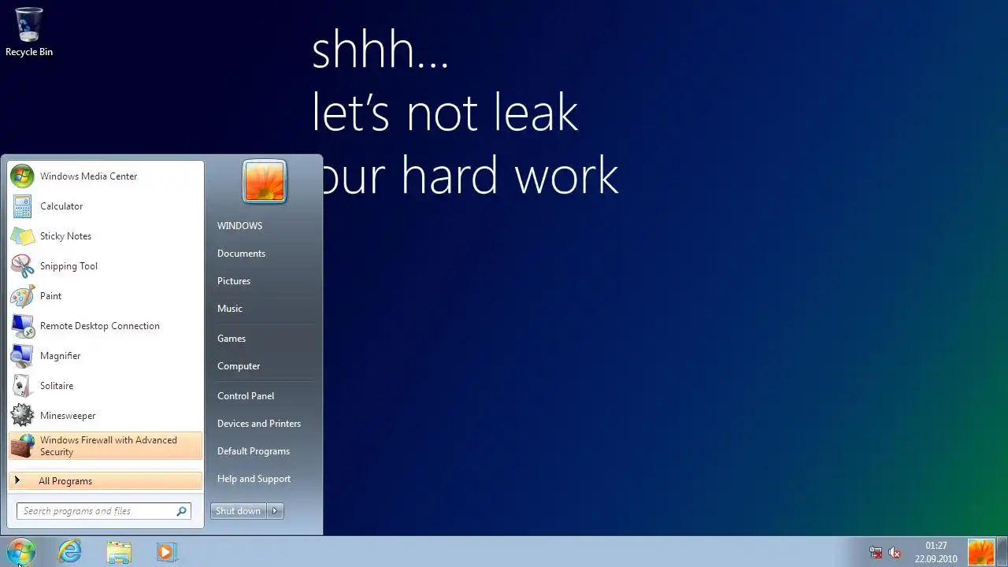Select the Snipping Tool text label
The image size is (1008, 567).
pos(69,266)
